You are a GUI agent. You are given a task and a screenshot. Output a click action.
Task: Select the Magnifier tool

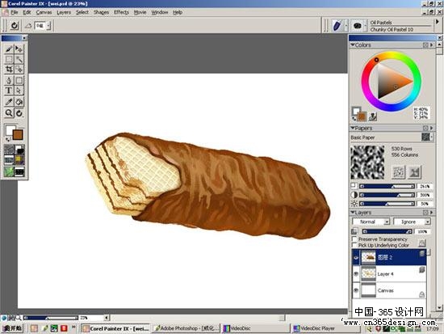9,113
